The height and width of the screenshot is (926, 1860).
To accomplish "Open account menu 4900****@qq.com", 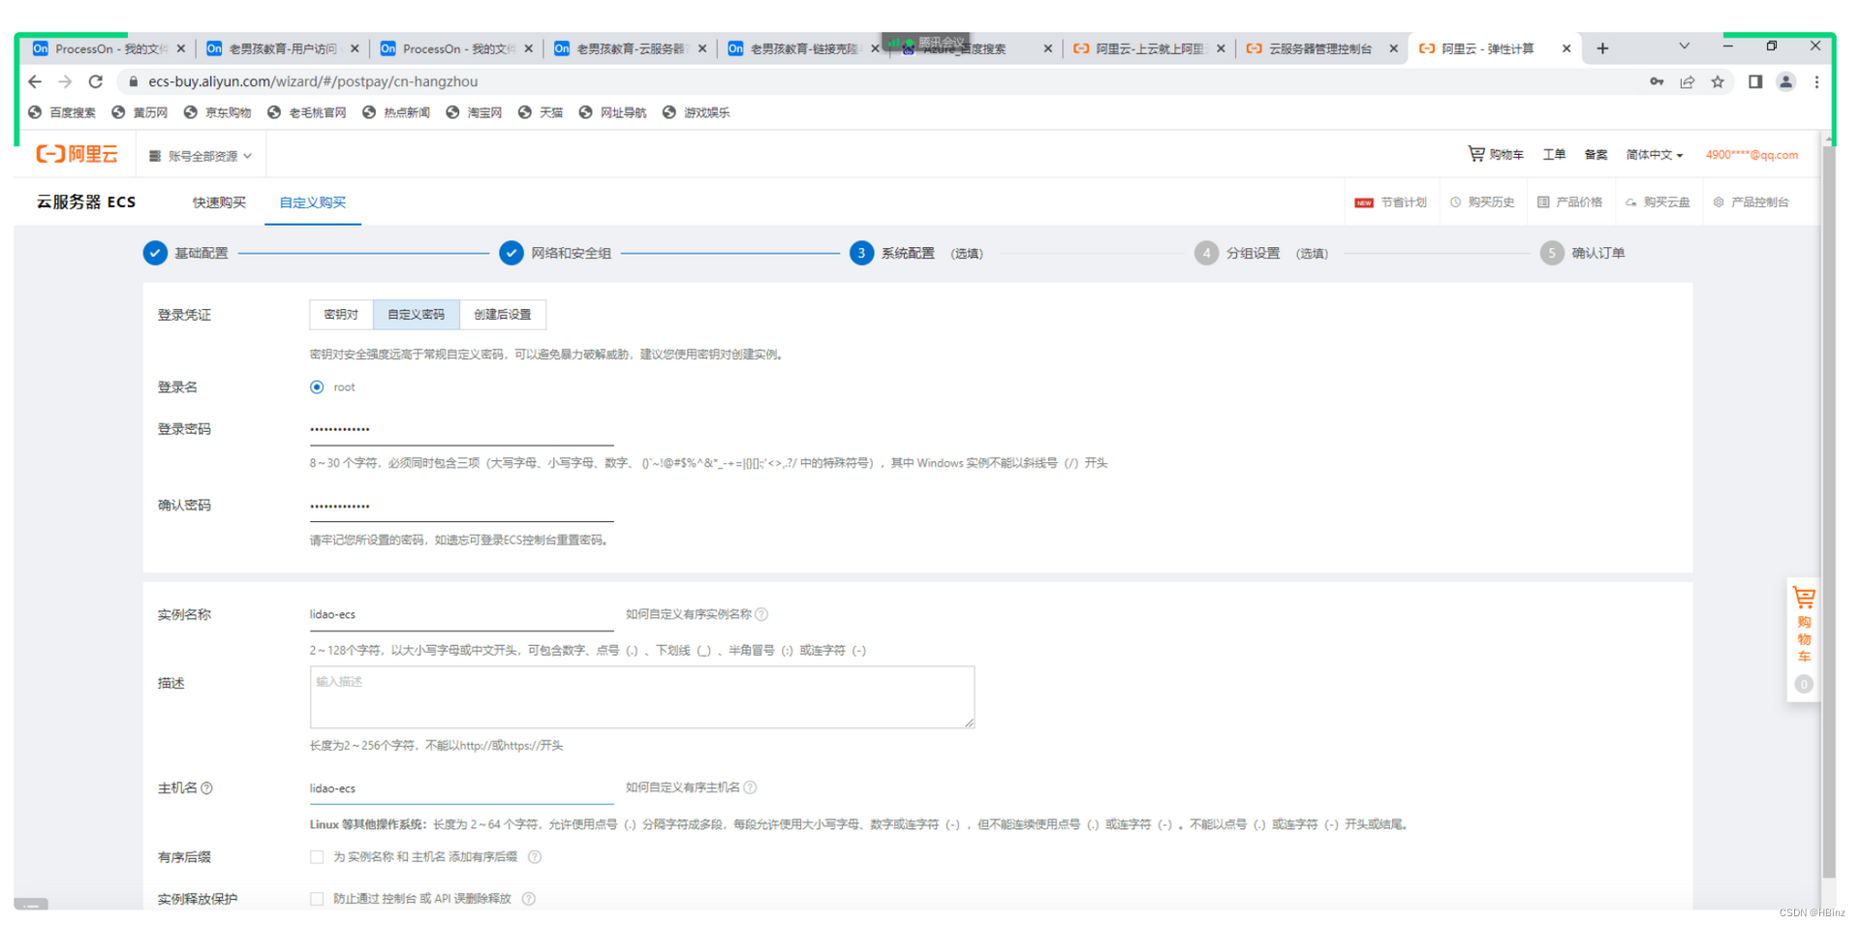I will tap(1751, 155).
